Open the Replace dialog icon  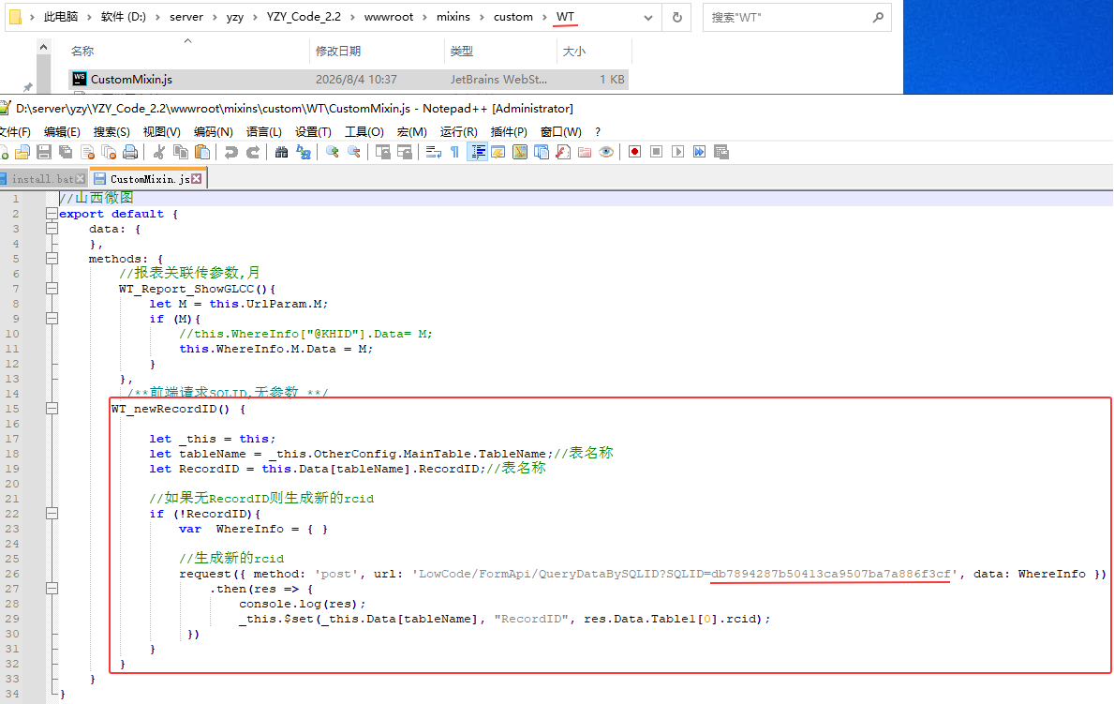point(304,152)
